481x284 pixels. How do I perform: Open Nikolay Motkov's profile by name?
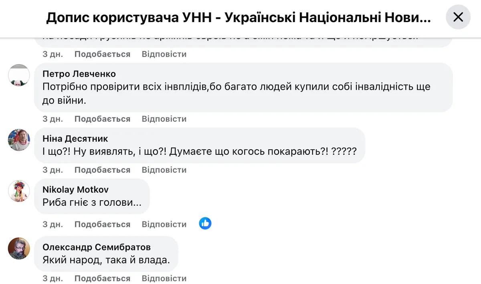[x=75, y=190]
